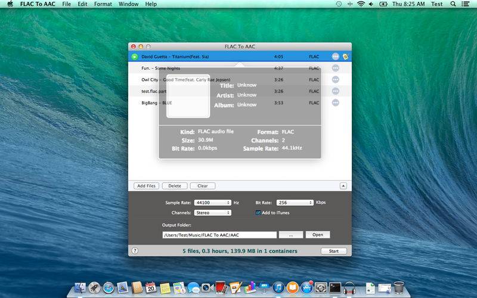The height and width of the screenshot is (298, 477).
Task: Open iBooks from the Dock
Action: [293, 287]
